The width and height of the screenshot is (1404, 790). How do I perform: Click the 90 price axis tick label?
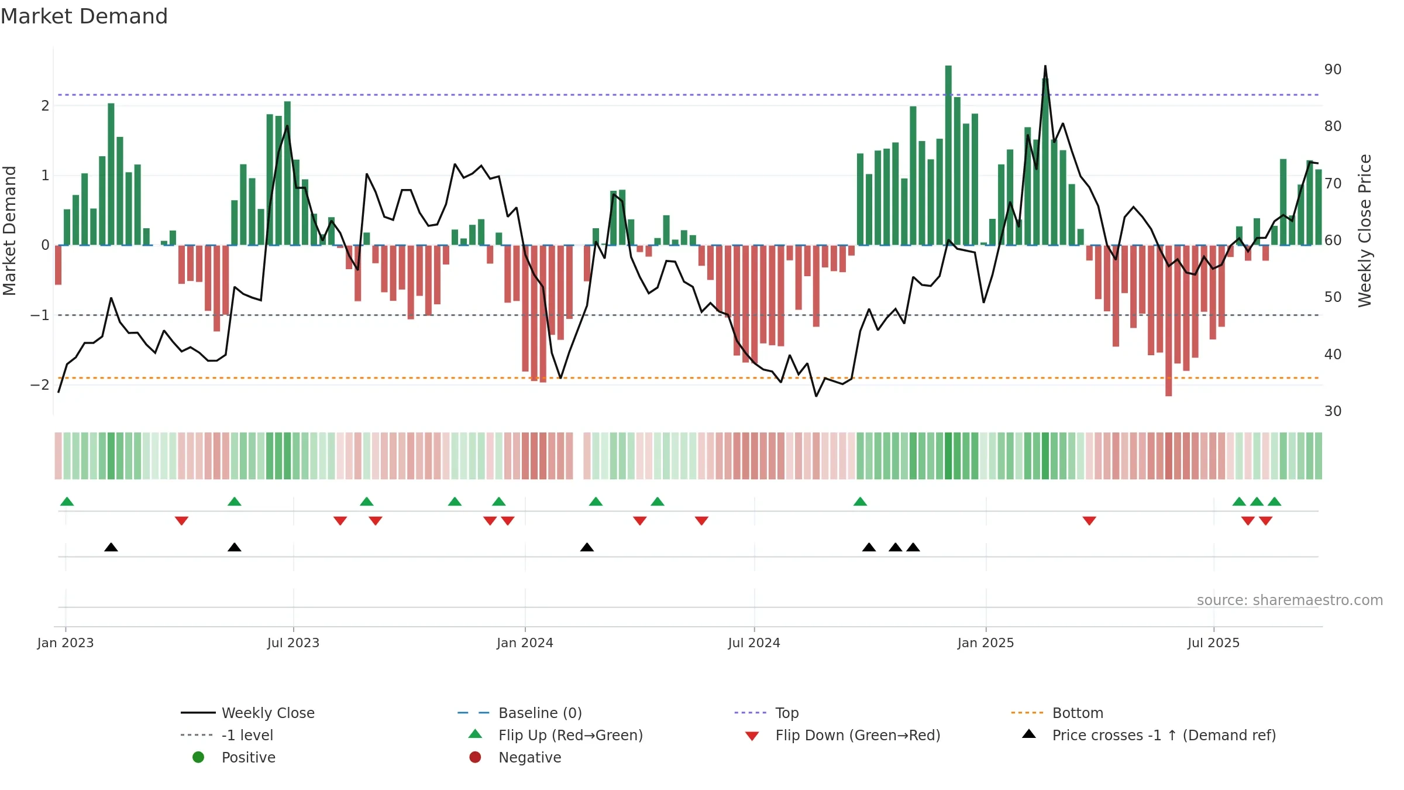pyautogui.click(x=1333, y=69)
